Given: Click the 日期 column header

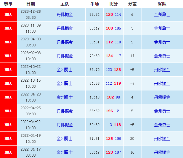Looking at the screenshot, I should tap(30, 4).
